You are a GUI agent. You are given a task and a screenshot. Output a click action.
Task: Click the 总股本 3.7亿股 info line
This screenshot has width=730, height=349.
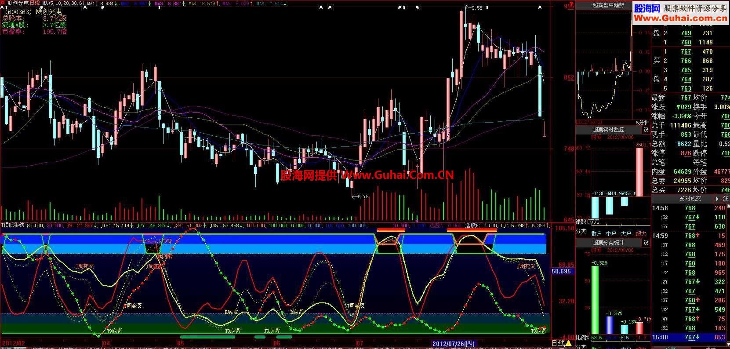coord(35,18)
